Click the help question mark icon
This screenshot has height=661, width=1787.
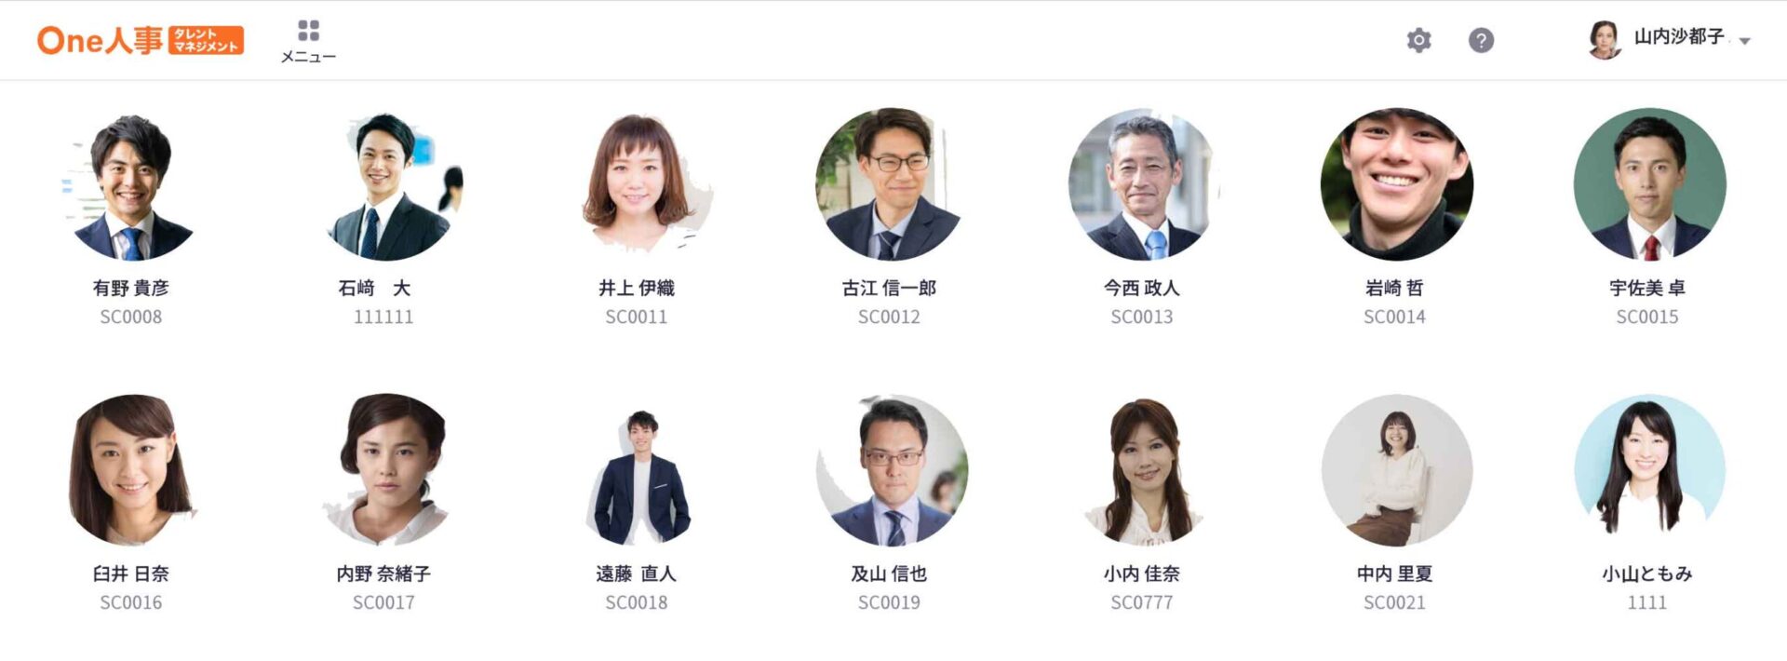[1481, 40]
